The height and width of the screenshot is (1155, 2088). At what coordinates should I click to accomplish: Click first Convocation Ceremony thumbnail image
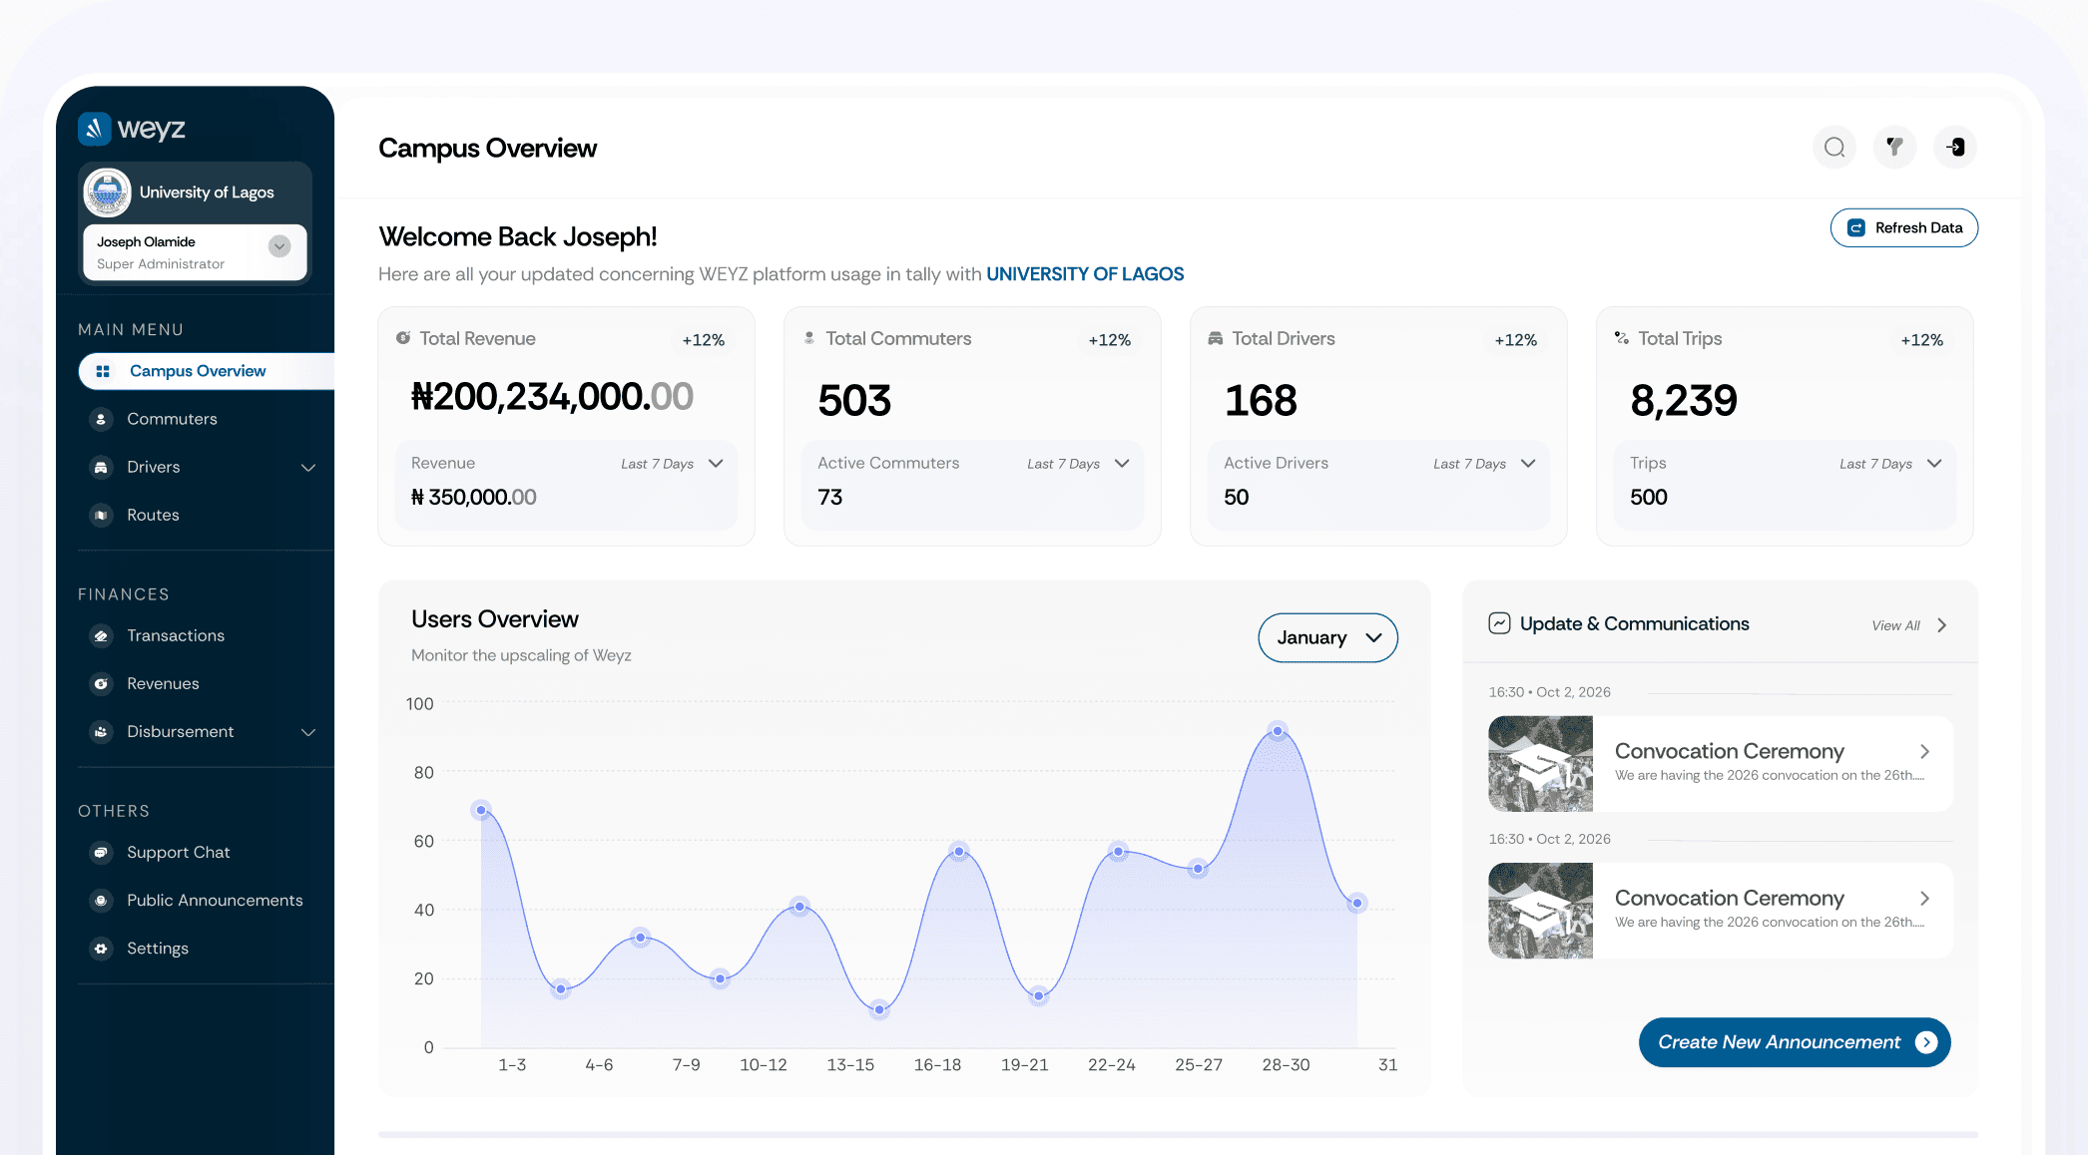pos(1540,764)
